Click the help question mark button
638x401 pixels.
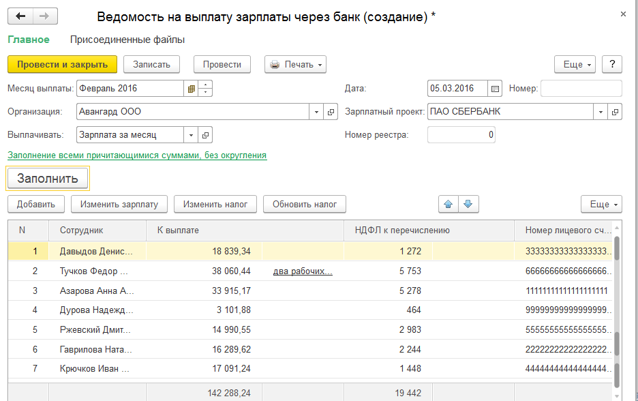612,64
